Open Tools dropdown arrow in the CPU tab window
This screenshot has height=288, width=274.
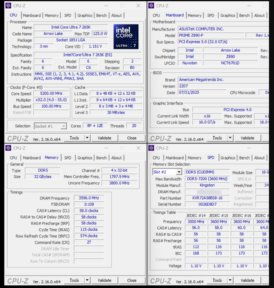pos(87,138)
